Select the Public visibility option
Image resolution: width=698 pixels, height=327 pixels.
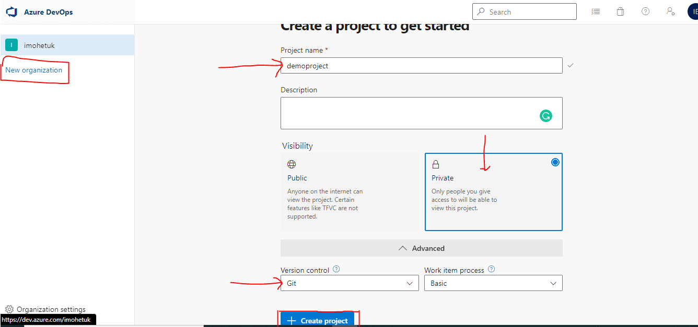tap(349, 191)
